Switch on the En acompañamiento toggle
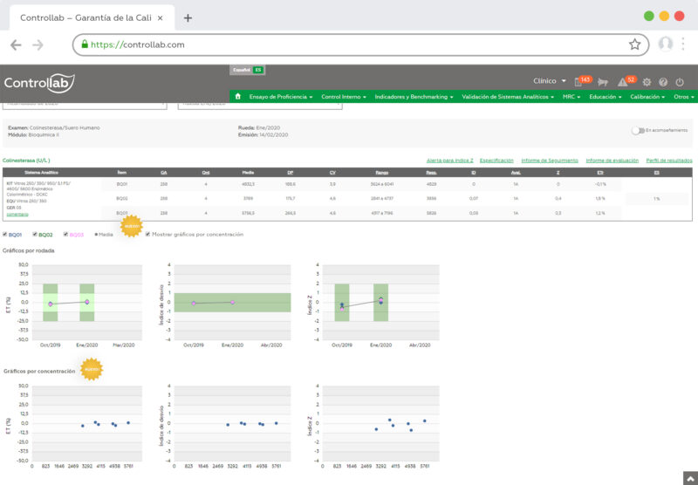Screen dimensions: 698x485 638,130
